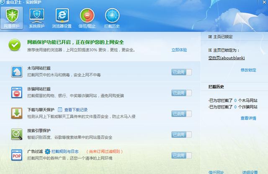Disable the 下载与聊天保护 switch
Viewport: 268px width, 174px height.
181,114
